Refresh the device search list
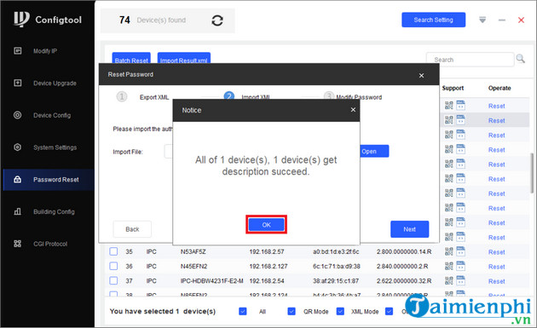Screen dimensions: 537x328 (217, 20)
